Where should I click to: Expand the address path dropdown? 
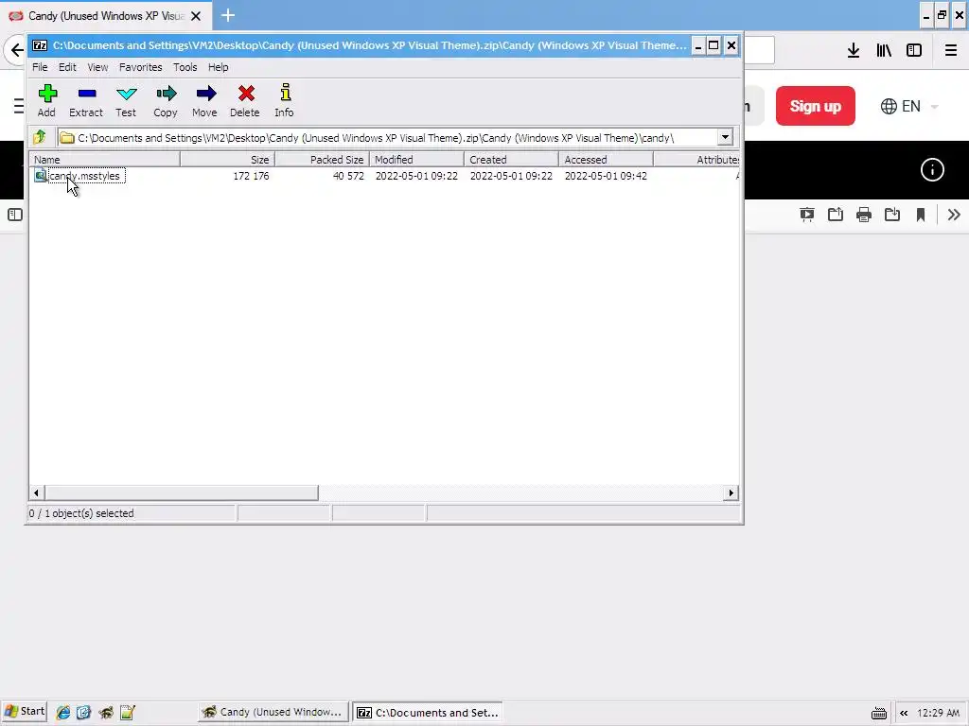click(725, 137)
